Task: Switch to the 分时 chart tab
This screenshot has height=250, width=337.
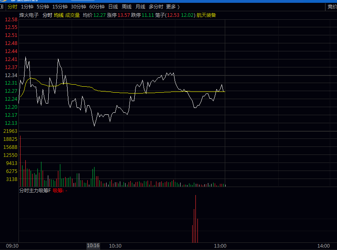Action: click(12, 7)
